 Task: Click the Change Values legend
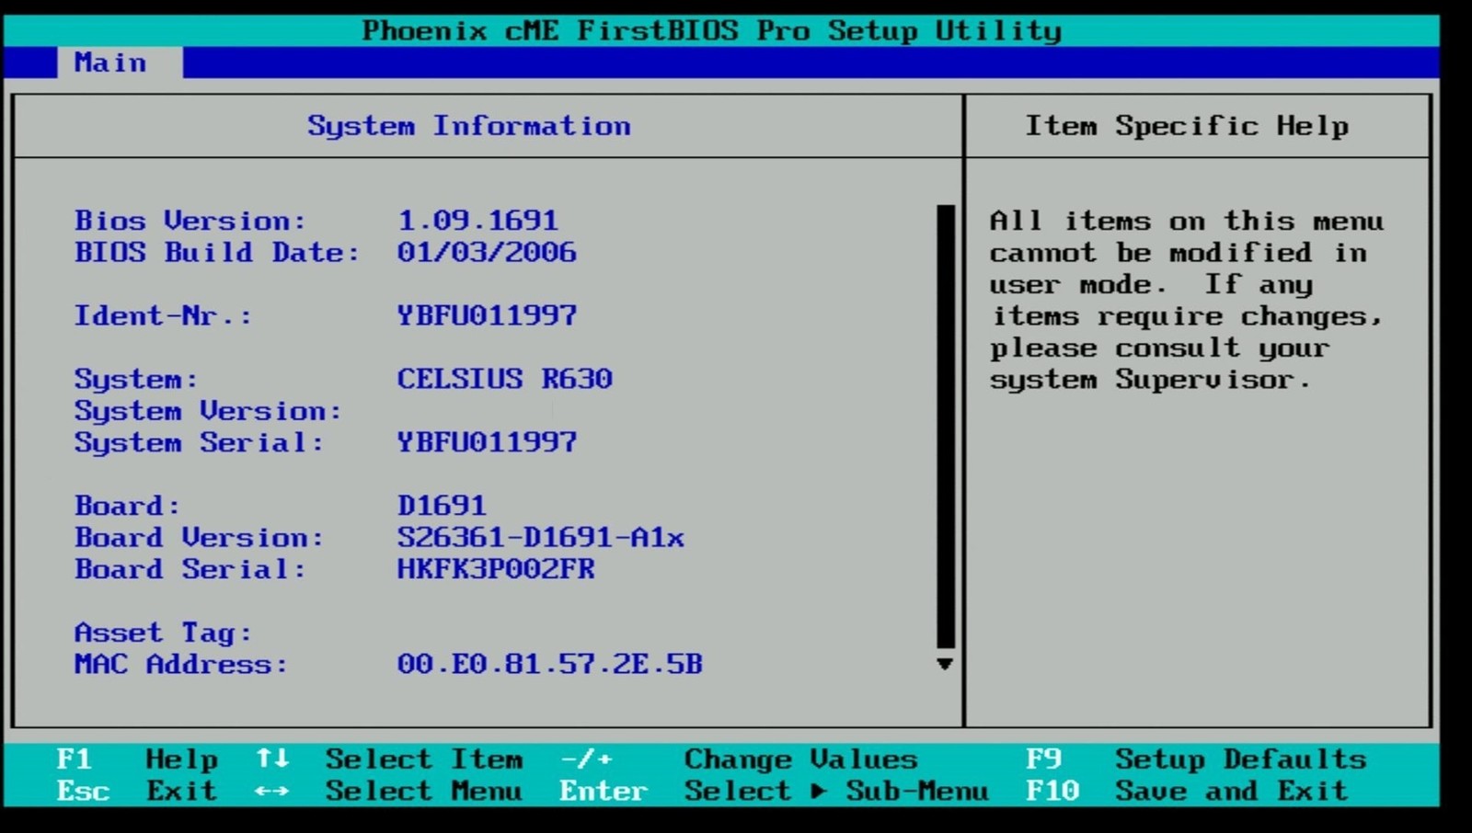801,759
